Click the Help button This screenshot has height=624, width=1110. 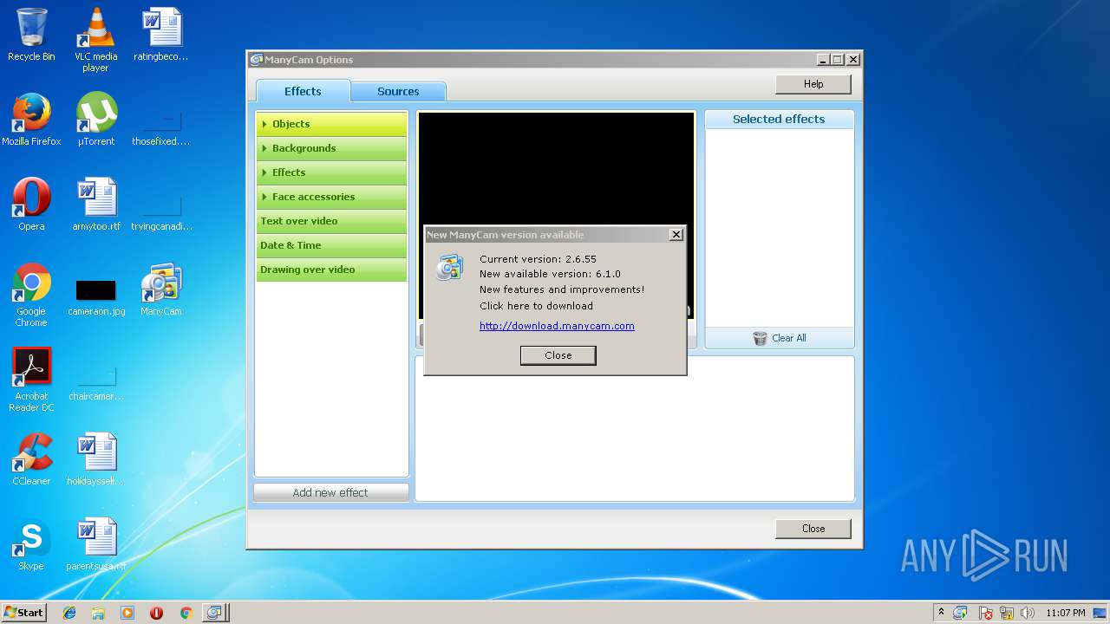[x=813, y=84]
